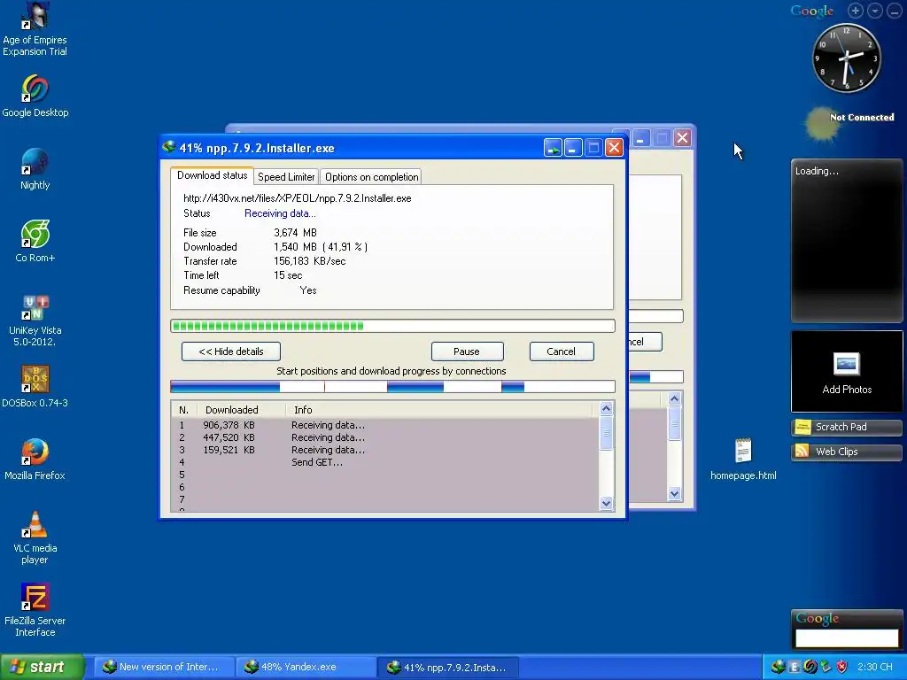The image size is (907, 680).
Task: Click the sidebar add gadget plus button
Action: [856, 11]
